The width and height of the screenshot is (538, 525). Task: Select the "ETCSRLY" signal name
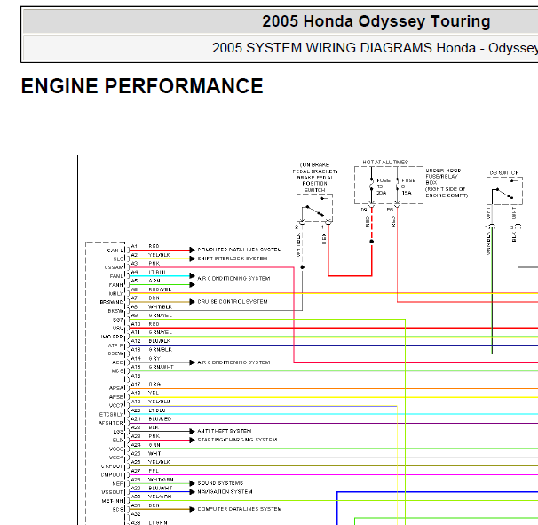(111, 415)
